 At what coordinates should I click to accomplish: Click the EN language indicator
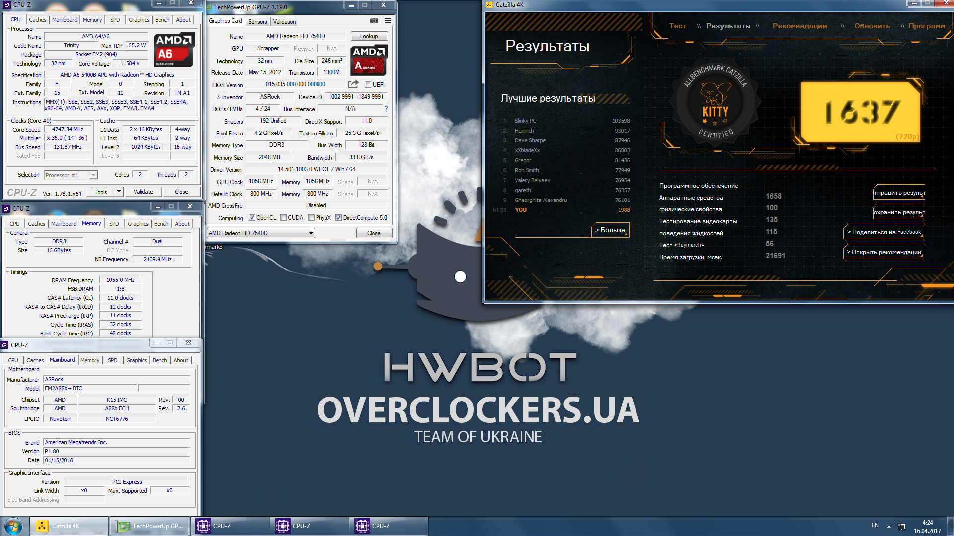coord(875,525)
